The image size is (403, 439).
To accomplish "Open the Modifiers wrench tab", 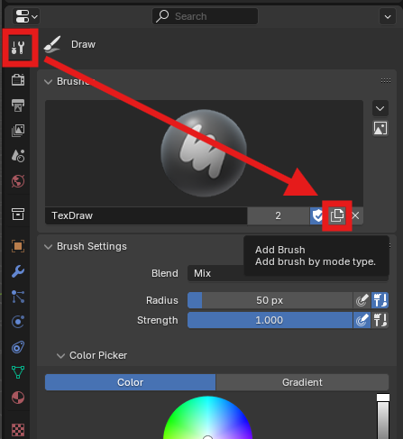I will [x=18, y=271].
